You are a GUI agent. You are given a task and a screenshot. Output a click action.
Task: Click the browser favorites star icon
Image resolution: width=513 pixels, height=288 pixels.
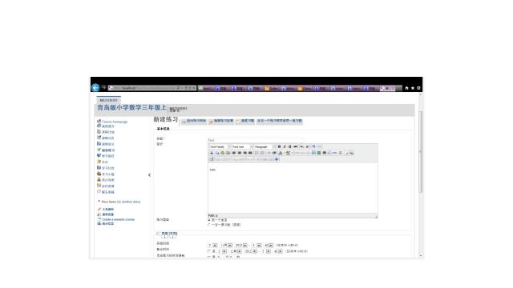413,88
